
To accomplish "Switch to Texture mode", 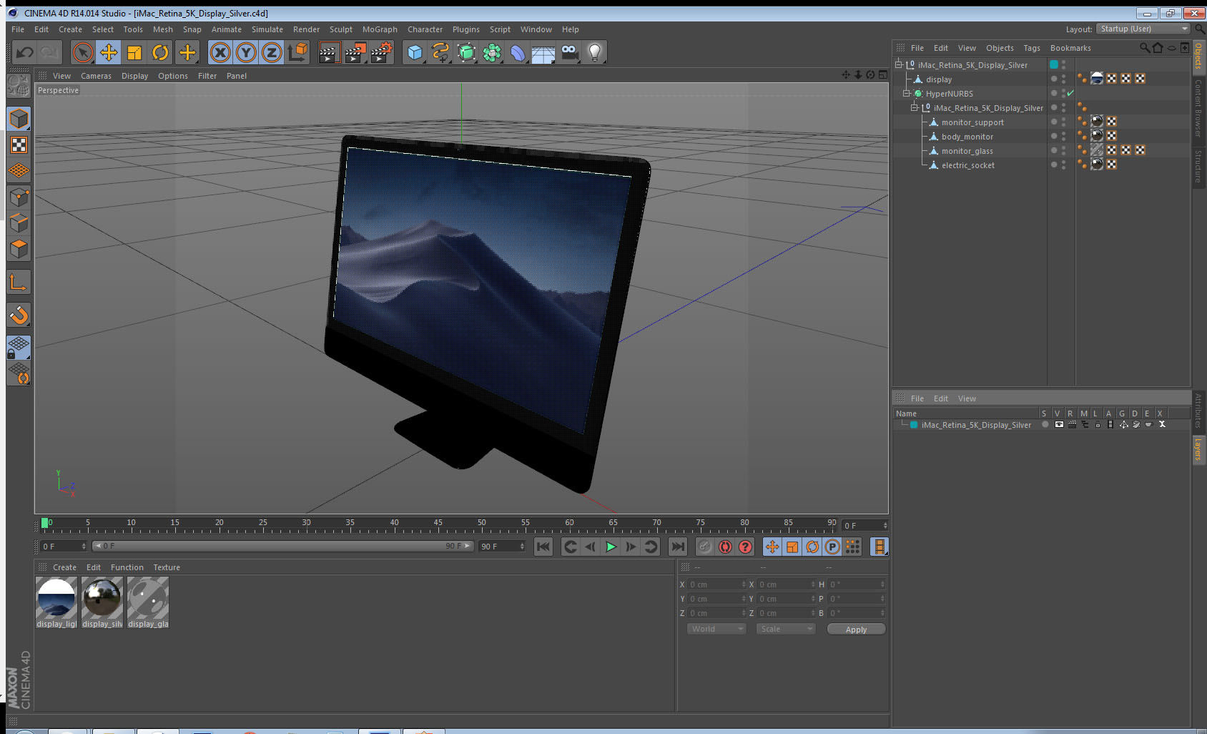I will 19,145.
